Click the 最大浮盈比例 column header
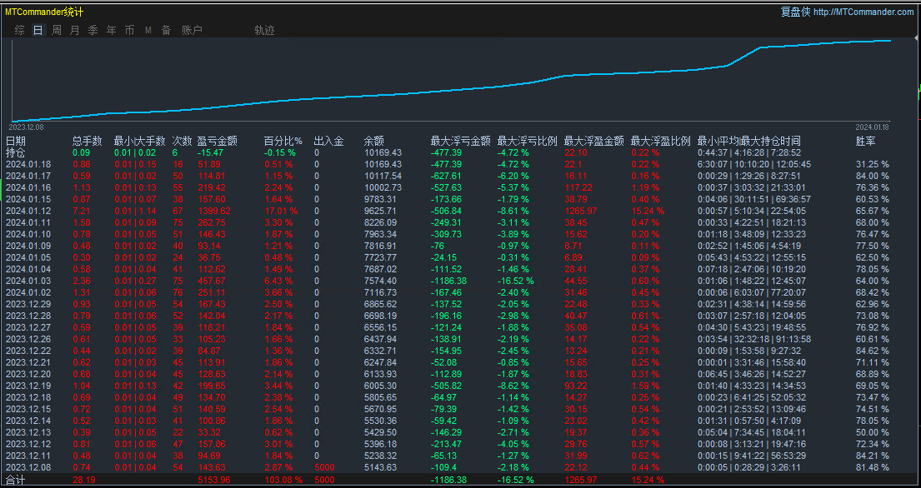Image resolution: width=921 pixels, height=488 pixels. [x=661, y=141]
